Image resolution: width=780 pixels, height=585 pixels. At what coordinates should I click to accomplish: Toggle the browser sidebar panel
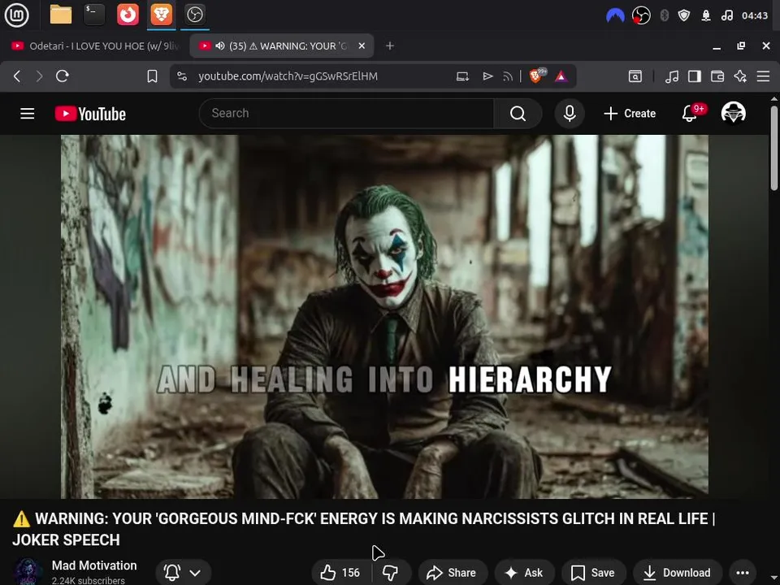tap(695, 76)
